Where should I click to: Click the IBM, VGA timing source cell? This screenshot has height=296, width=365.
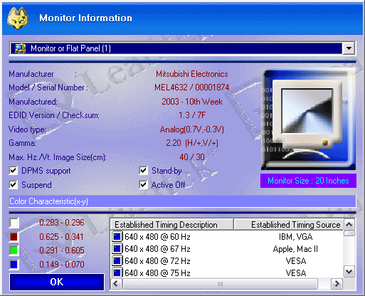296,237
